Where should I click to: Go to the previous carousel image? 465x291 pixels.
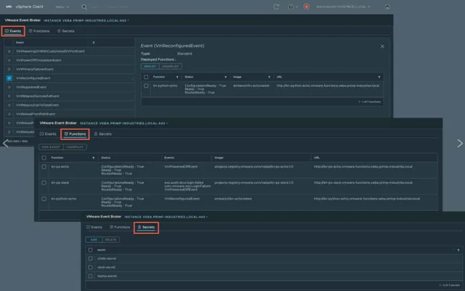point(5,143)
